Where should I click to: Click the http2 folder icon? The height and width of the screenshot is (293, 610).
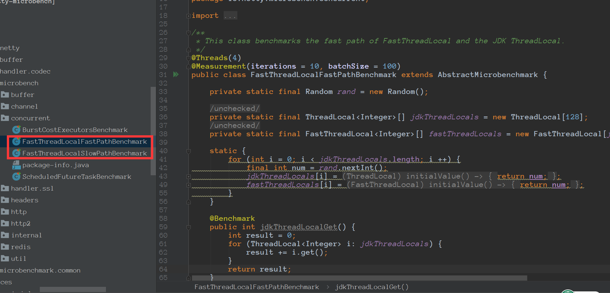pos(5,223)
